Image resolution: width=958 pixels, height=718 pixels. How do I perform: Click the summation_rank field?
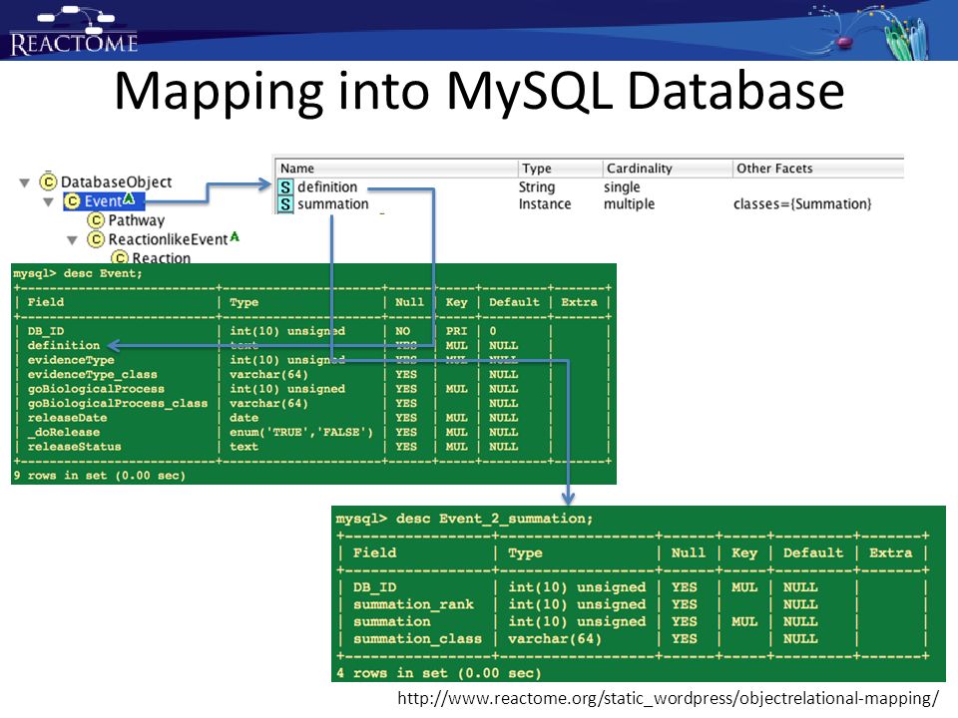coord(413,604)
